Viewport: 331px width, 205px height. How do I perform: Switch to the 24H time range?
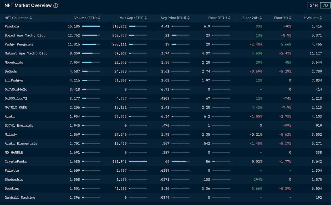(314, 5)
